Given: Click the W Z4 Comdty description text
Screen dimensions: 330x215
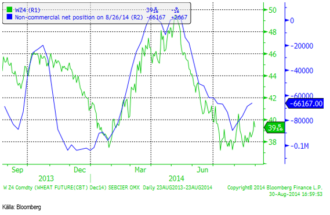Looking at the screenshot, I should pyautogui.click(x=108, y=188).
